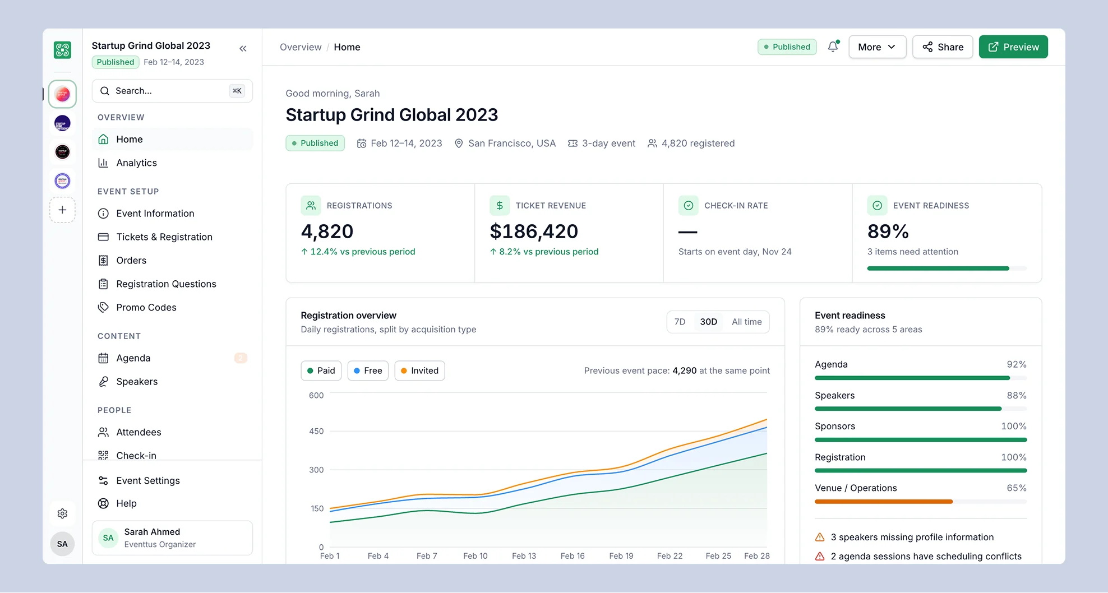The image size is (1108, 593).
Task: Open Orders in the sidebar
Action: [x=172, y=261]
